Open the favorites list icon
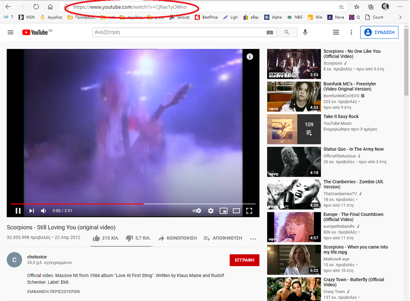The width and height of the screenshot is (410, 301). [x=357, y=7]
